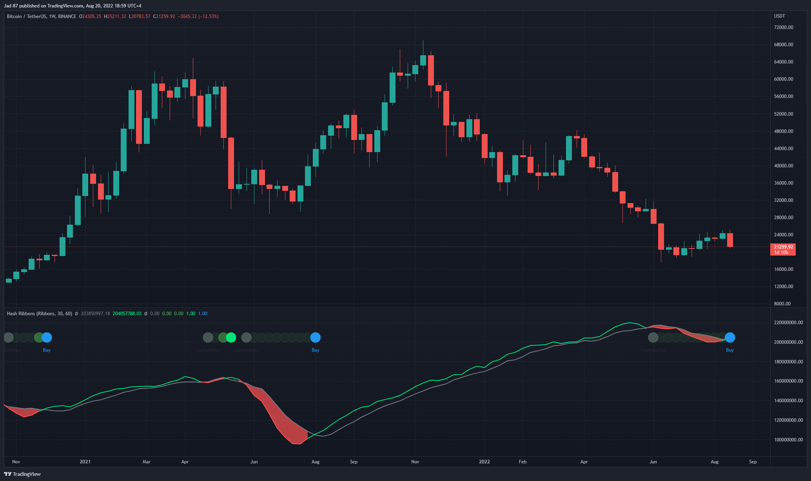
Task: Click the 2200000000.00 indicator axis label
Action: (788, 323)
